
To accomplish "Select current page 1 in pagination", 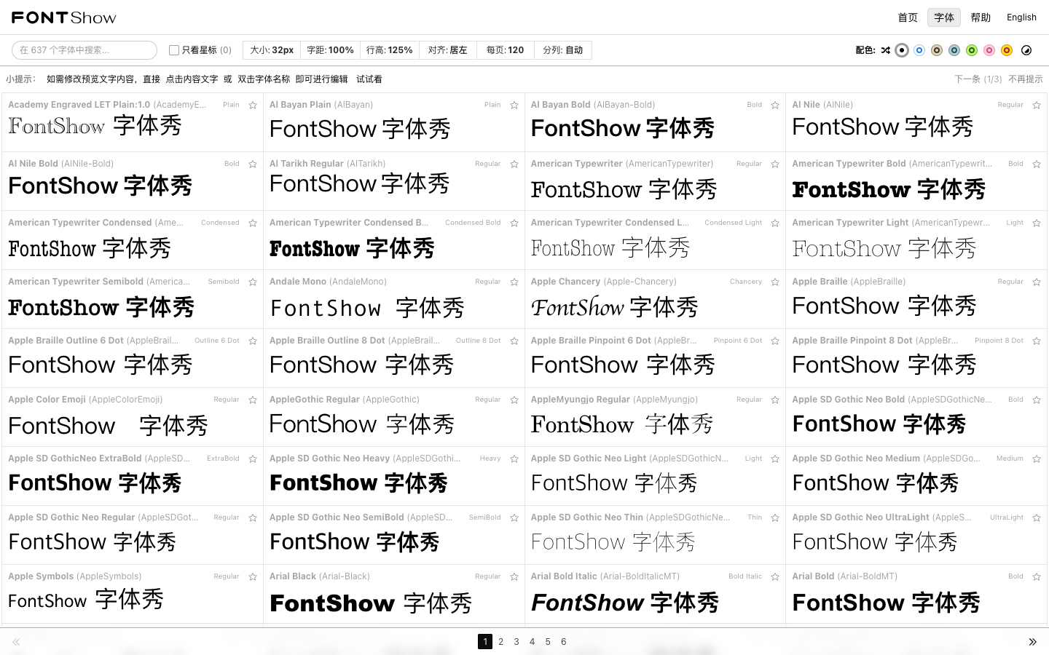I will coord(485,642).
